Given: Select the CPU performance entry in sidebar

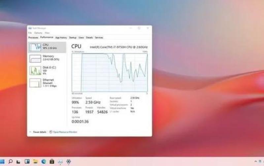Looking at the screenshot, I should [47, 47].
